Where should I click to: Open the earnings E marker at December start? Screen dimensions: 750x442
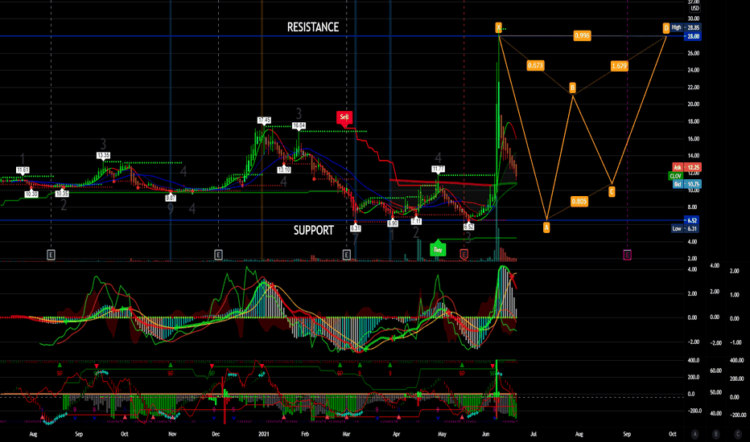tap(218, 255)
